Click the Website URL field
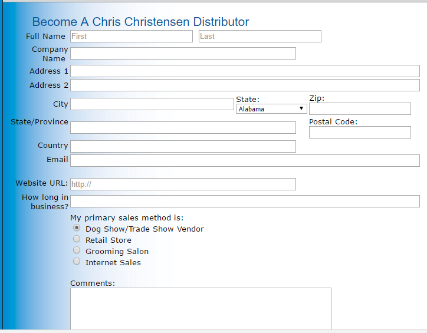The image size is (427, 333). coord(183,184)
